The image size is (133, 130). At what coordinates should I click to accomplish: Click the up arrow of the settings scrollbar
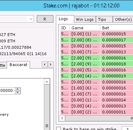(x=47, y=82)
